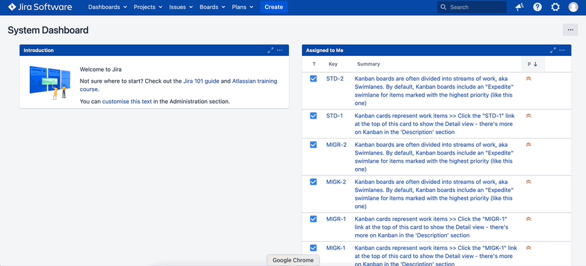Click the task type icon for STD-2

[x=314, y=79]
